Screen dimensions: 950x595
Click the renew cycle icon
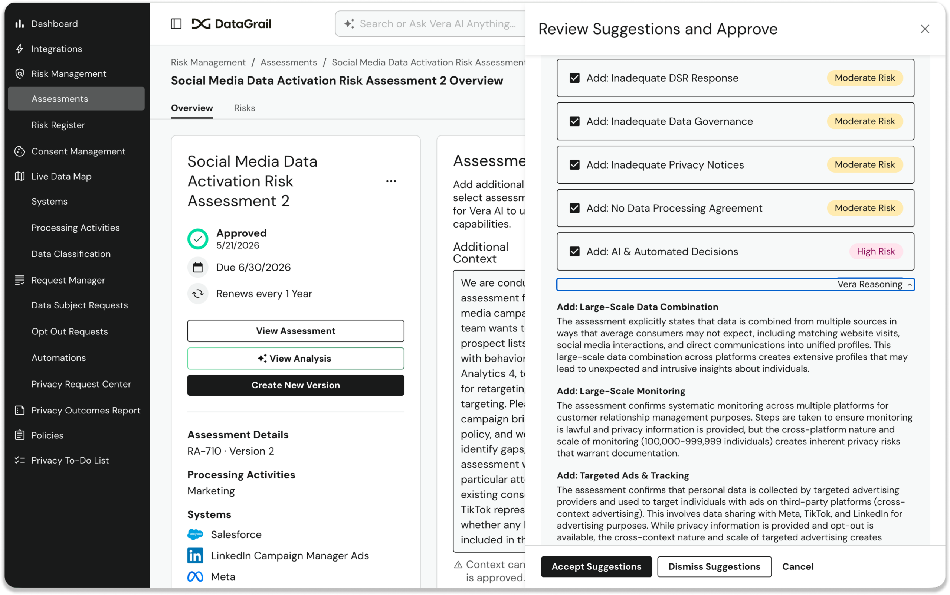[x=197, y=294]
